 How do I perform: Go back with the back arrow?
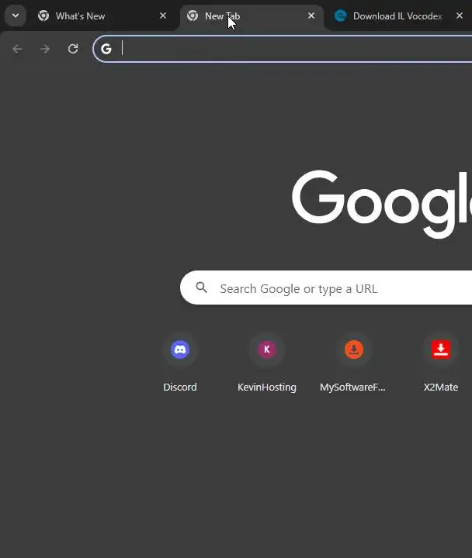(x=17, y=49)
